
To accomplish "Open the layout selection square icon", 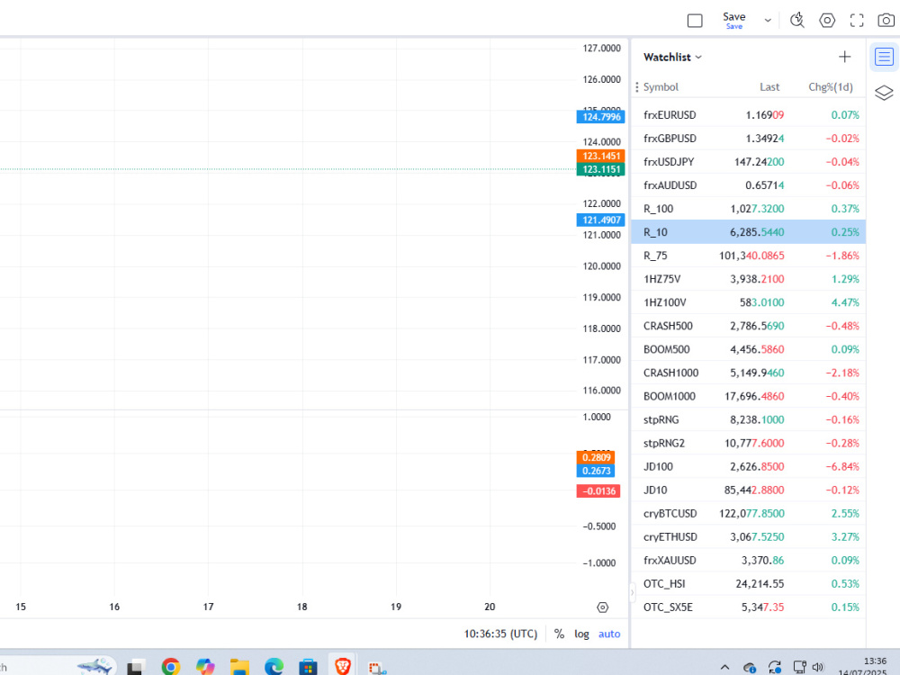I will point(695,22).
